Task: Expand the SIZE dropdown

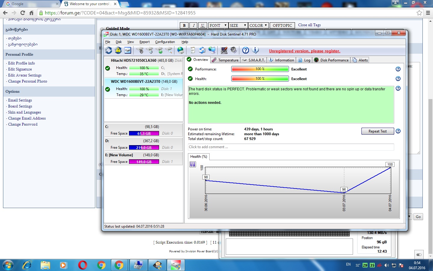Action: click(x=238, y=26)
